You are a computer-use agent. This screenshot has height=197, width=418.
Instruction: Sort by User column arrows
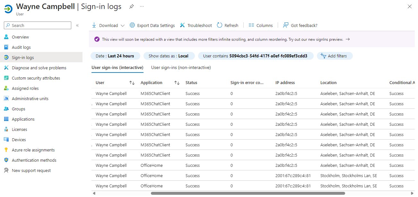point(132,83)
